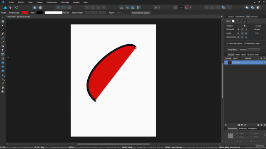Open the Rayon value dropdown
The width and height of the screenshot is (266, 149).
127,13
